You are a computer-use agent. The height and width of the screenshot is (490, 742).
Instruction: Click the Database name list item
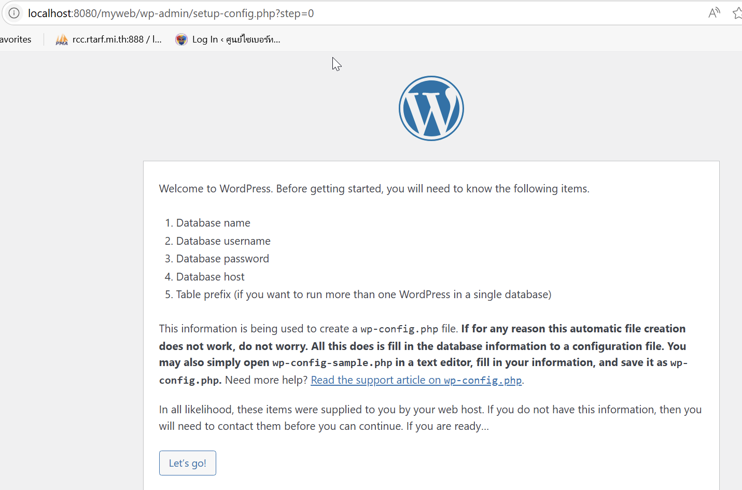213,223
